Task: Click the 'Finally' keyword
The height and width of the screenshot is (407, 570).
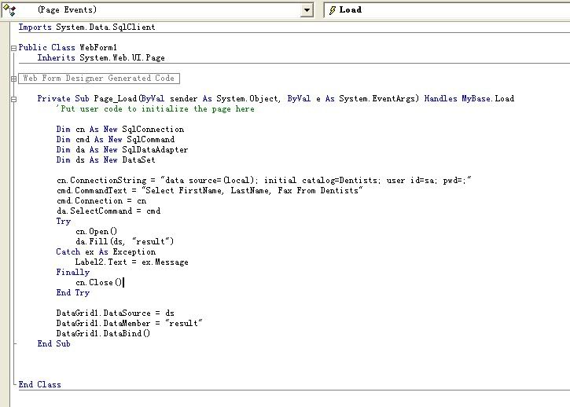Action: pyautogui.click(x=72, y=272)
